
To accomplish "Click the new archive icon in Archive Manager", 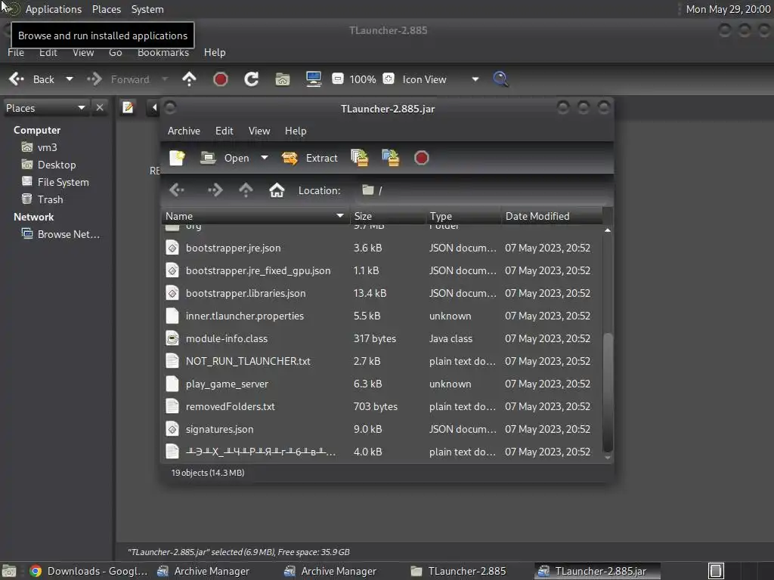I will [177, 158].
